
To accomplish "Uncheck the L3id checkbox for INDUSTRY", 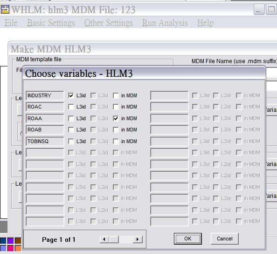I will click(x=71, y=95).
